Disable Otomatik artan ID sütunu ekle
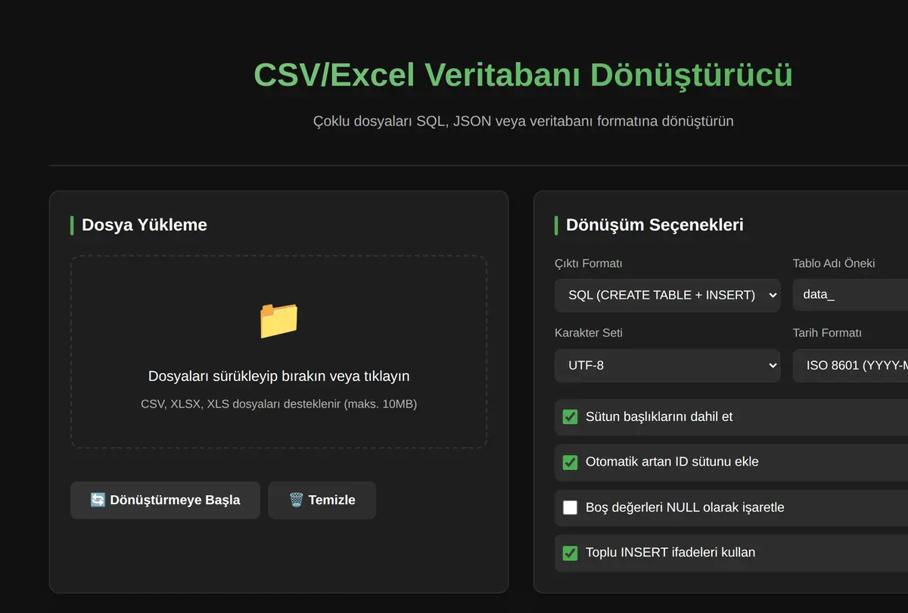 click(x=571, y=462)
